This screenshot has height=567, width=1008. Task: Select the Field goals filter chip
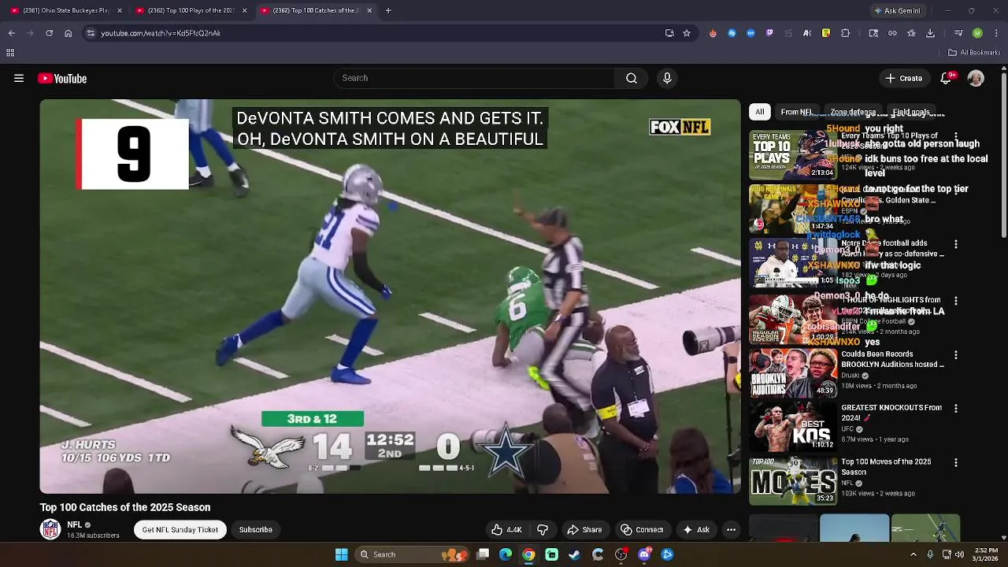(x=911, y=112)
